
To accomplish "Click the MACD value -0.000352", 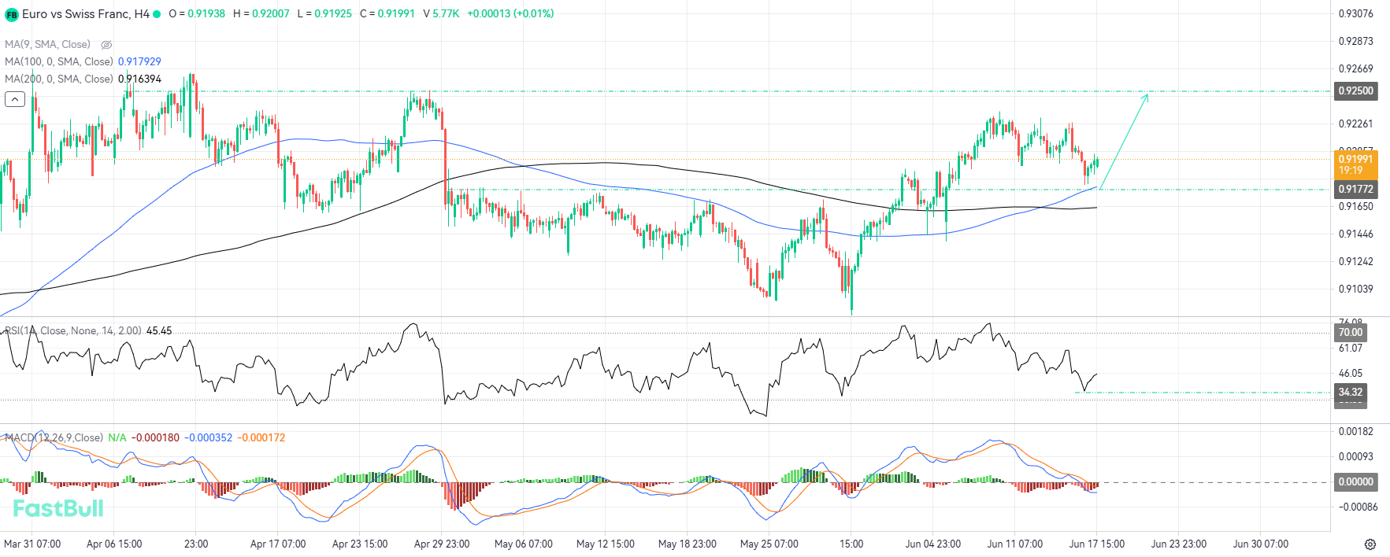I will click(209, 437).
